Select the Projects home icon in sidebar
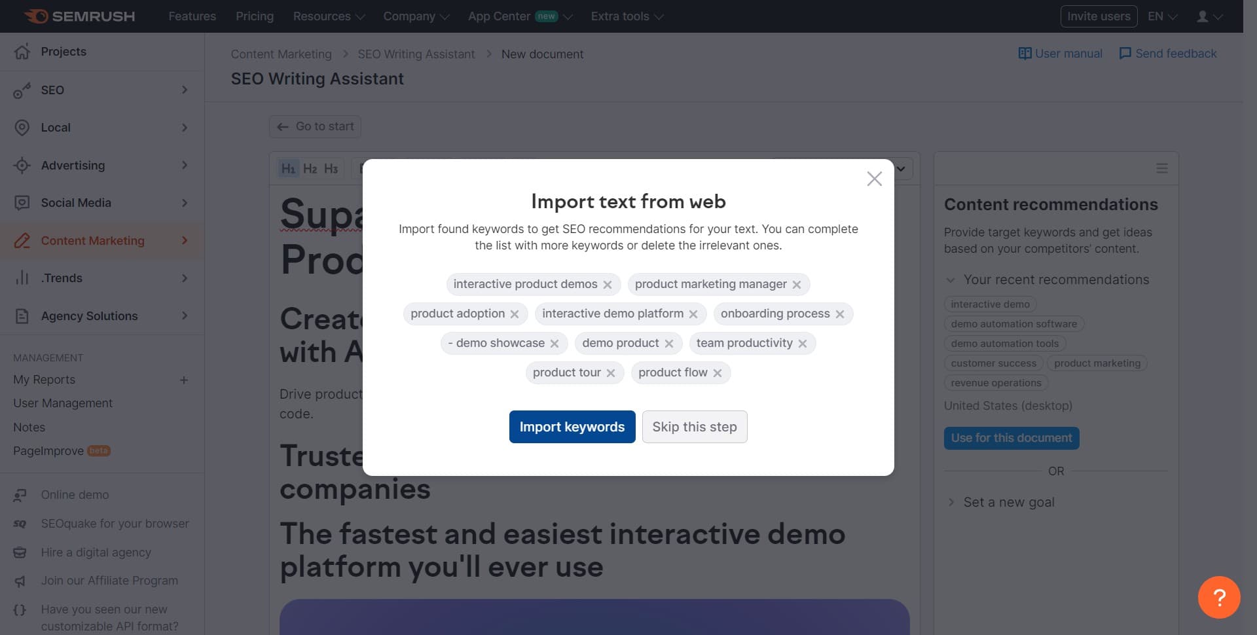 tap(22, 51)
